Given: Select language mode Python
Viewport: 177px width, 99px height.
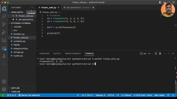Looking at the screenshot, I should (127, 95).
